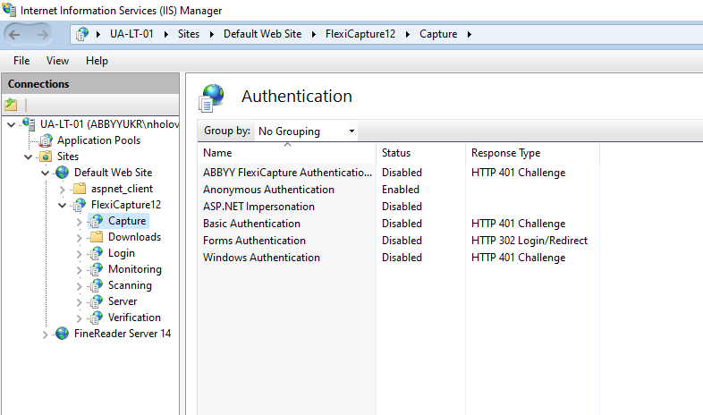Select the ASP.NET Impersonation row

[399, 207]
